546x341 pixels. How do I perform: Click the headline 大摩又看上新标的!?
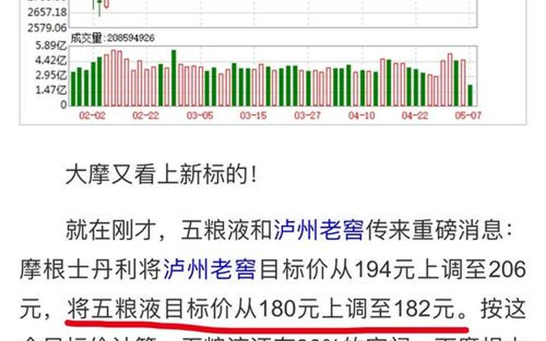[161, 175]
